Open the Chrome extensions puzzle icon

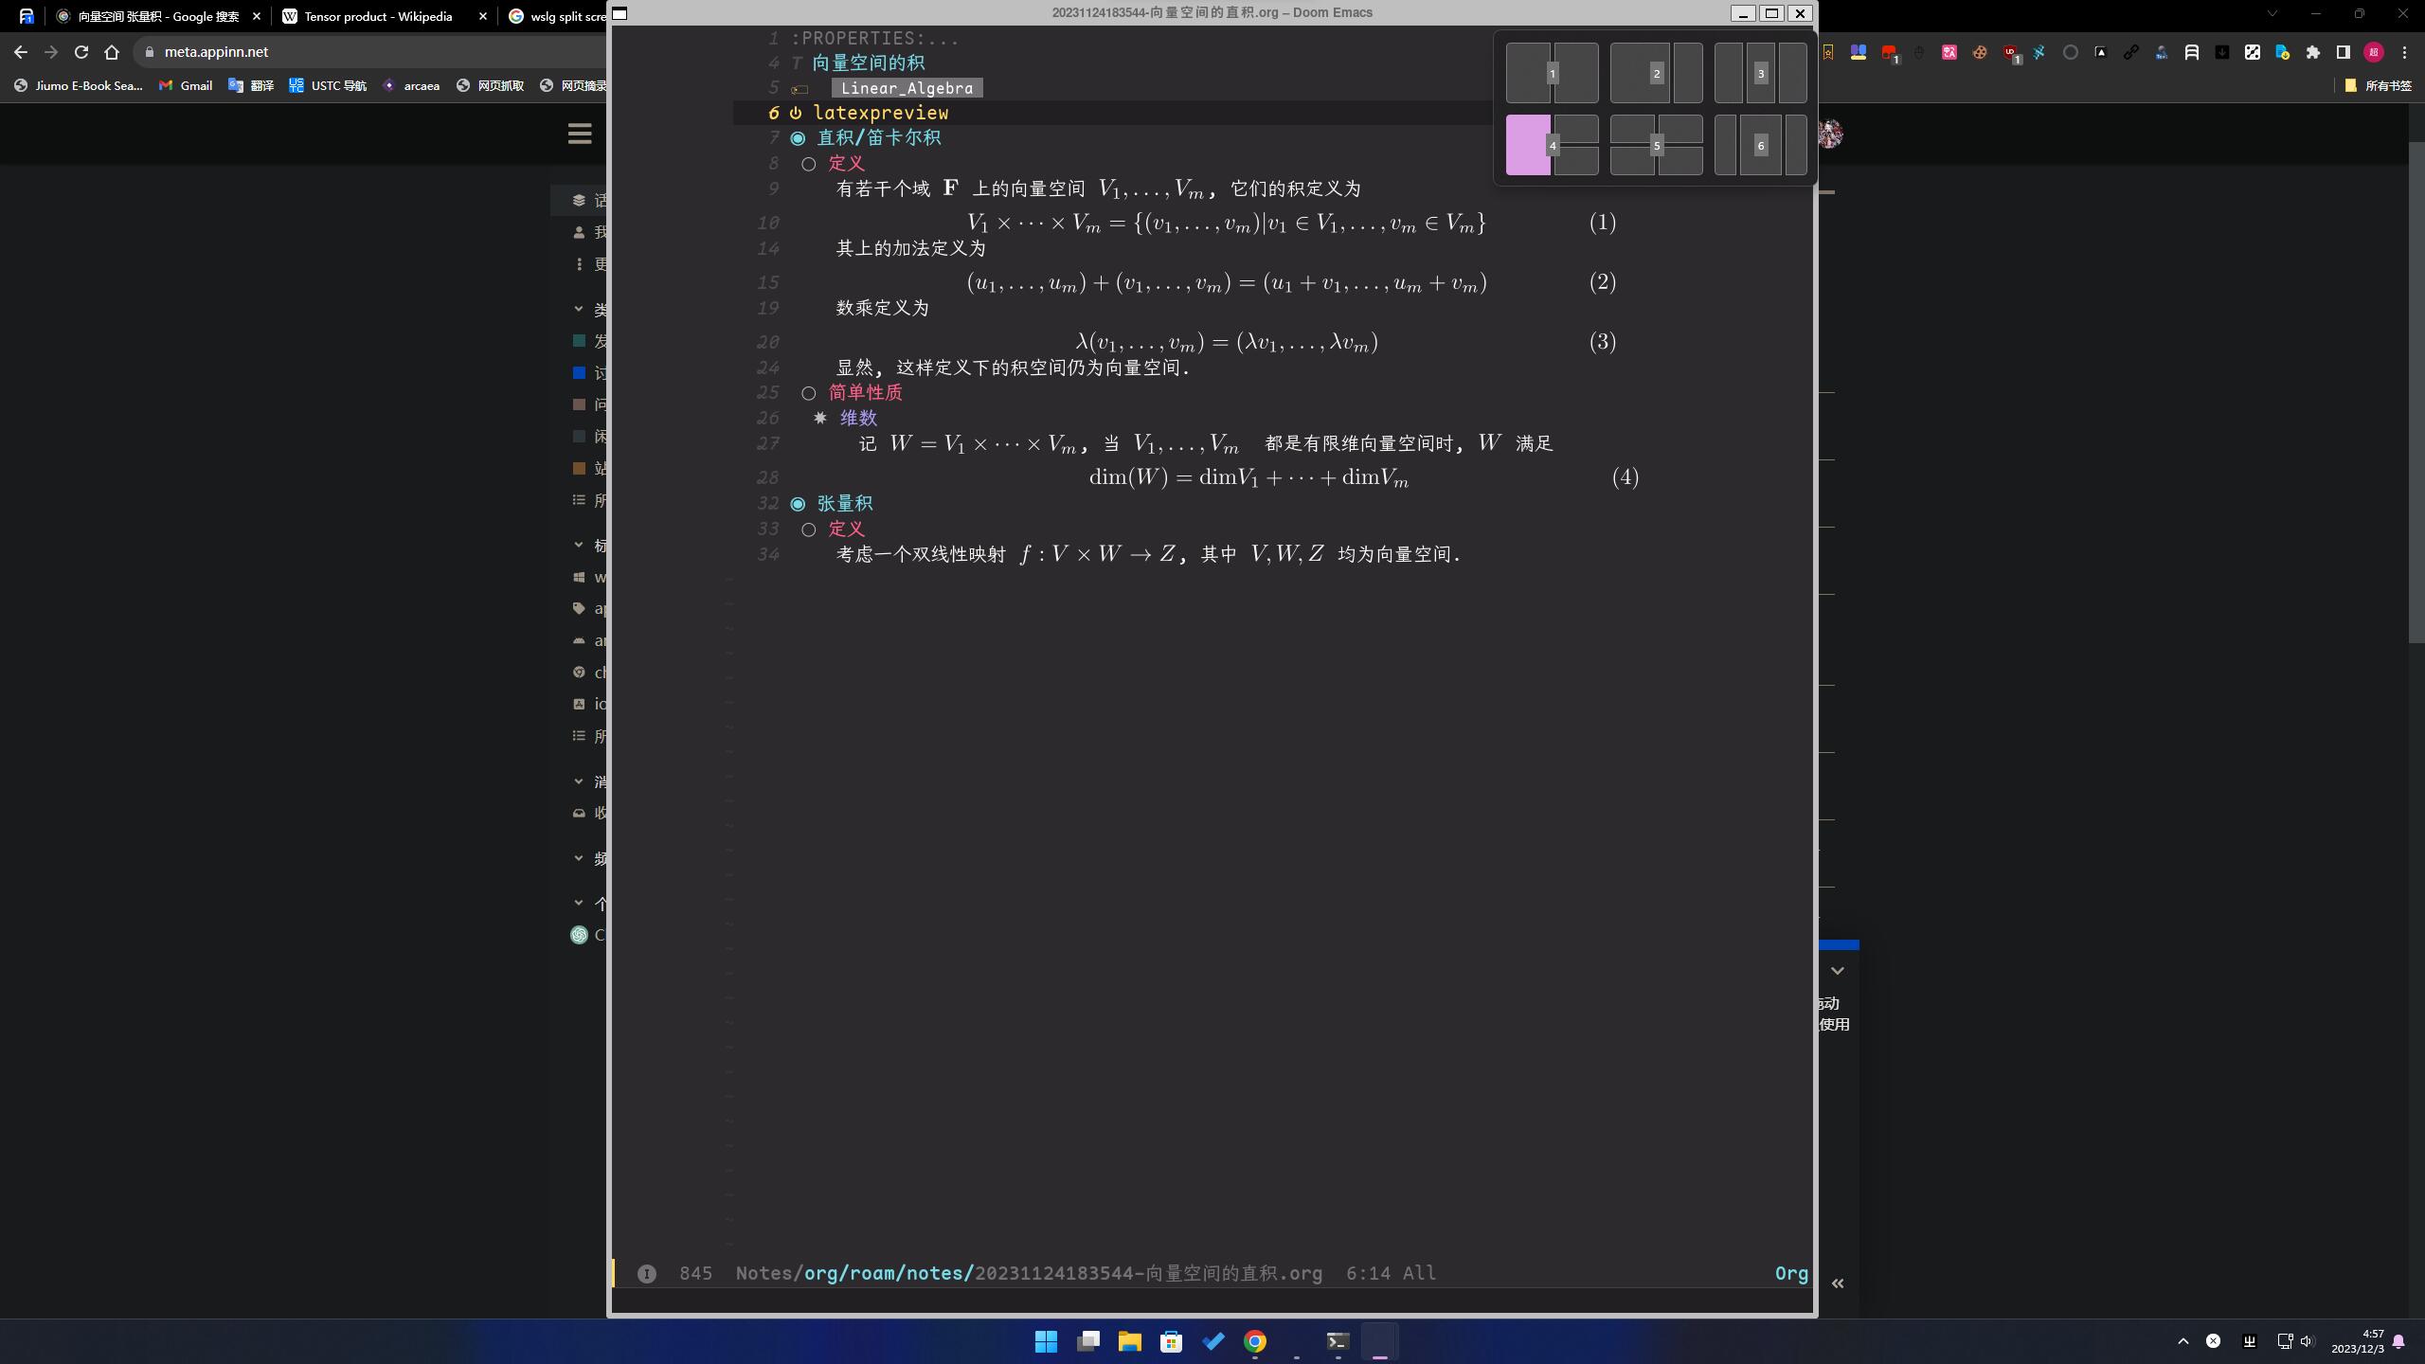click(2312, 52)
